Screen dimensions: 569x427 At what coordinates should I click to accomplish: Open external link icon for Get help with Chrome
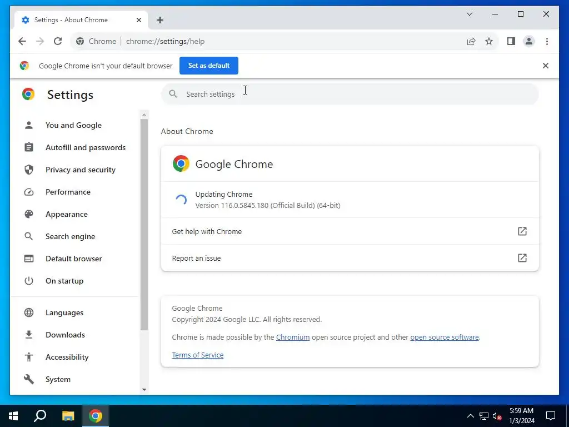(x=522, y=231)
